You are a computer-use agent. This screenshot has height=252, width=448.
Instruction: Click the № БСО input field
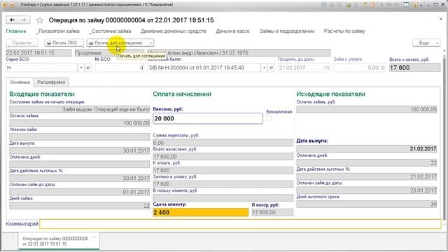coord(119,68)
